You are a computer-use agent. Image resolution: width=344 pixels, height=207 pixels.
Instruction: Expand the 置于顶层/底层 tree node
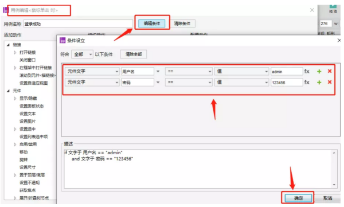click(15, 175)
